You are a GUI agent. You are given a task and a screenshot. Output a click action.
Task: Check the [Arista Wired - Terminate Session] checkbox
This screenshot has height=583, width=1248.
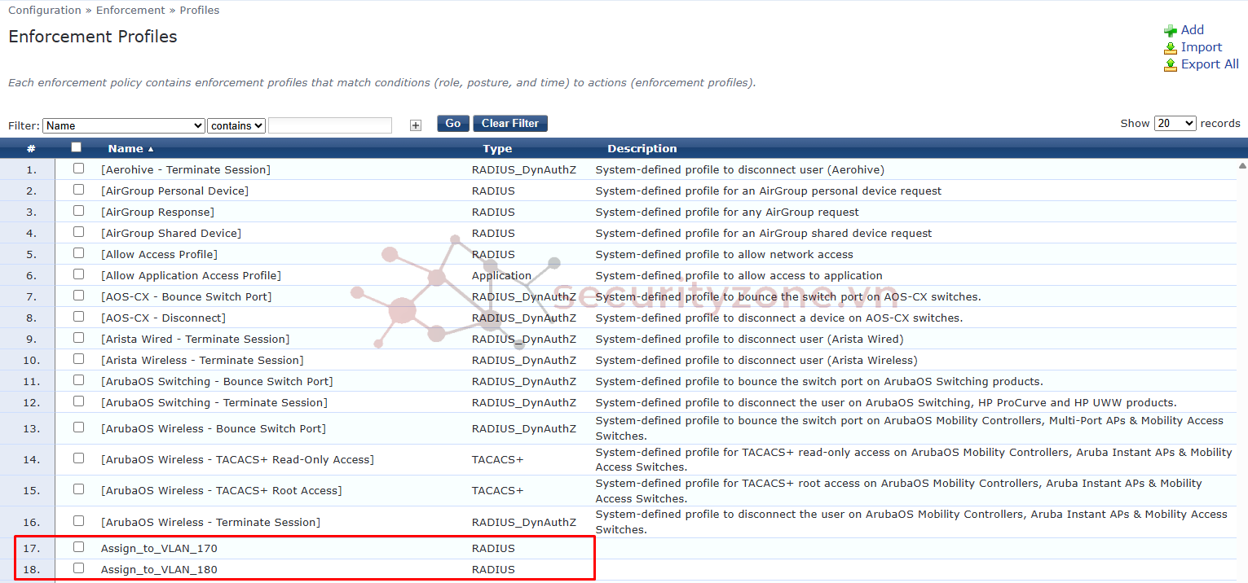[78, 338]
